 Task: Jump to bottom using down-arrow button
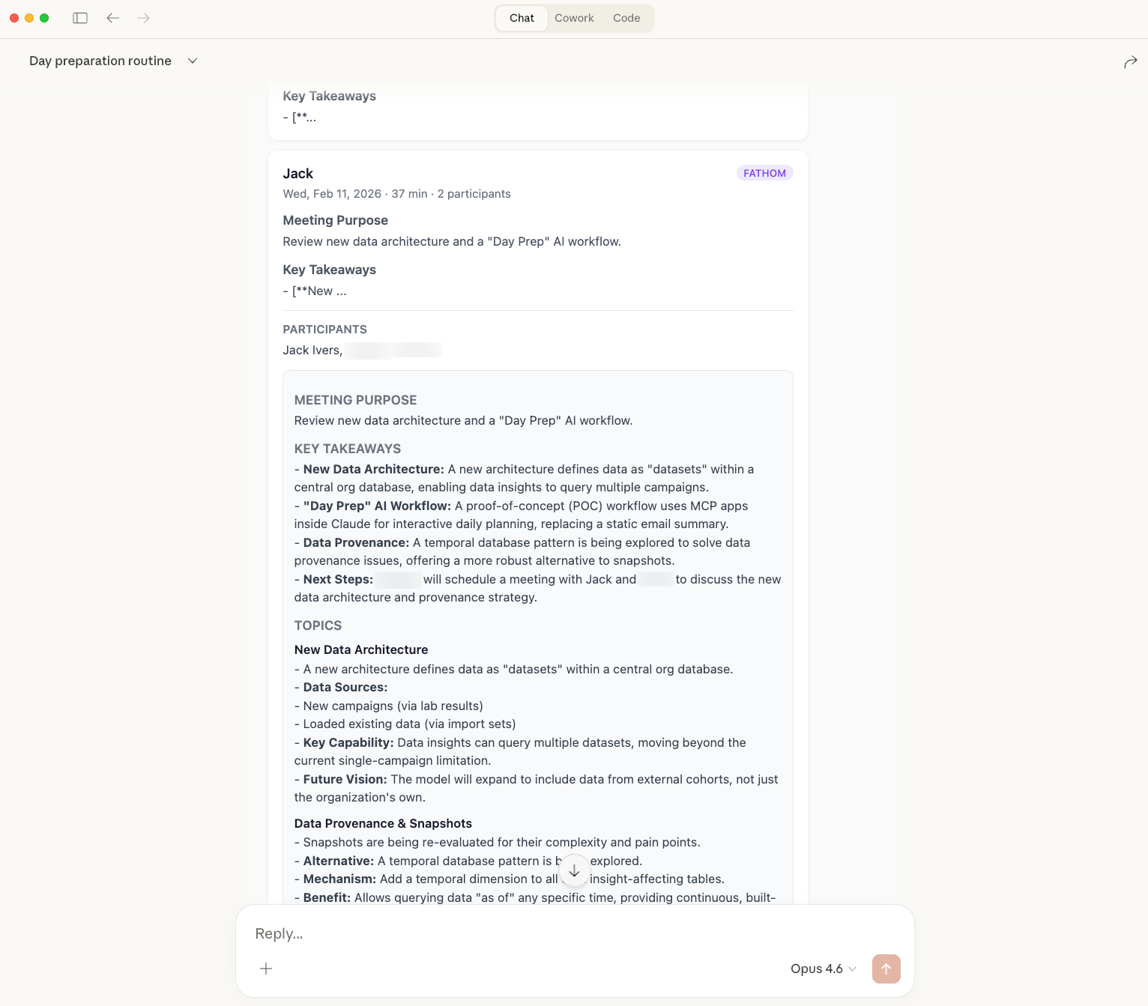[574, 871]
